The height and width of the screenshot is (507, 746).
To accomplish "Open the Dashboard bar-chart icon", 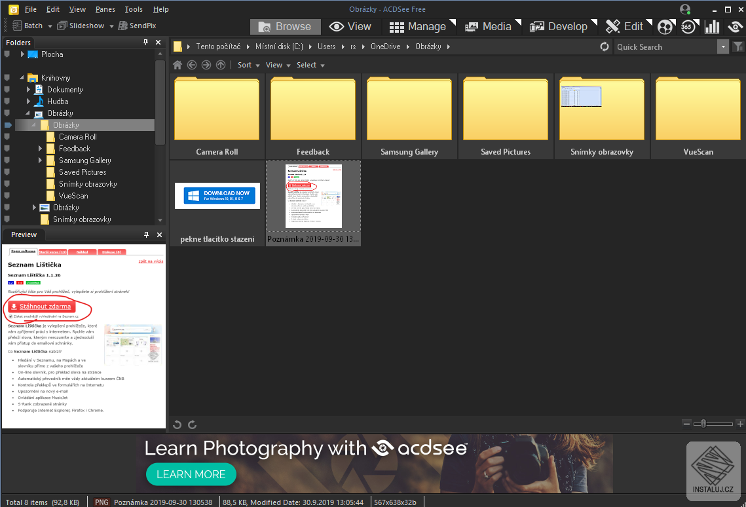I will (x=713, y=26).
